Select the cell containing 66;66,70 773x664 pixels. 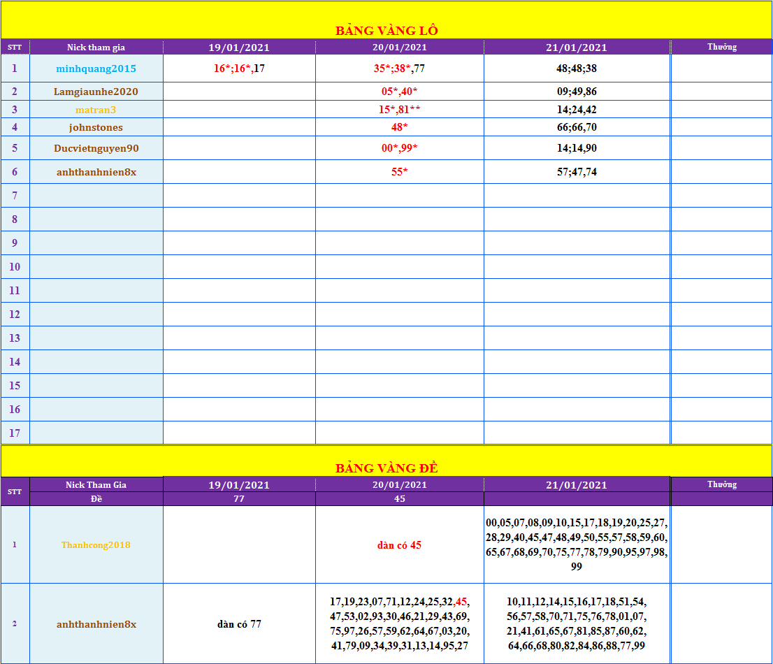[577, 127]
